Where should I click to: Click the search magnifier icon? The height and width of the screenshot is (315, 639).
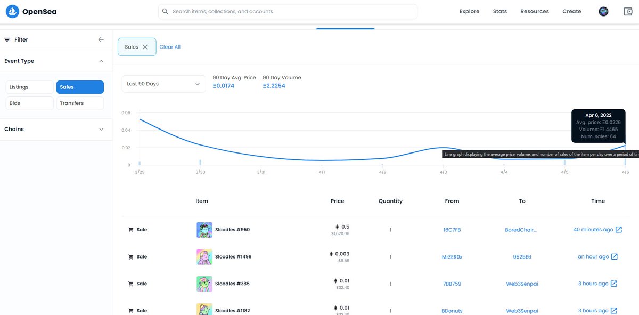(x=165, y=11)
